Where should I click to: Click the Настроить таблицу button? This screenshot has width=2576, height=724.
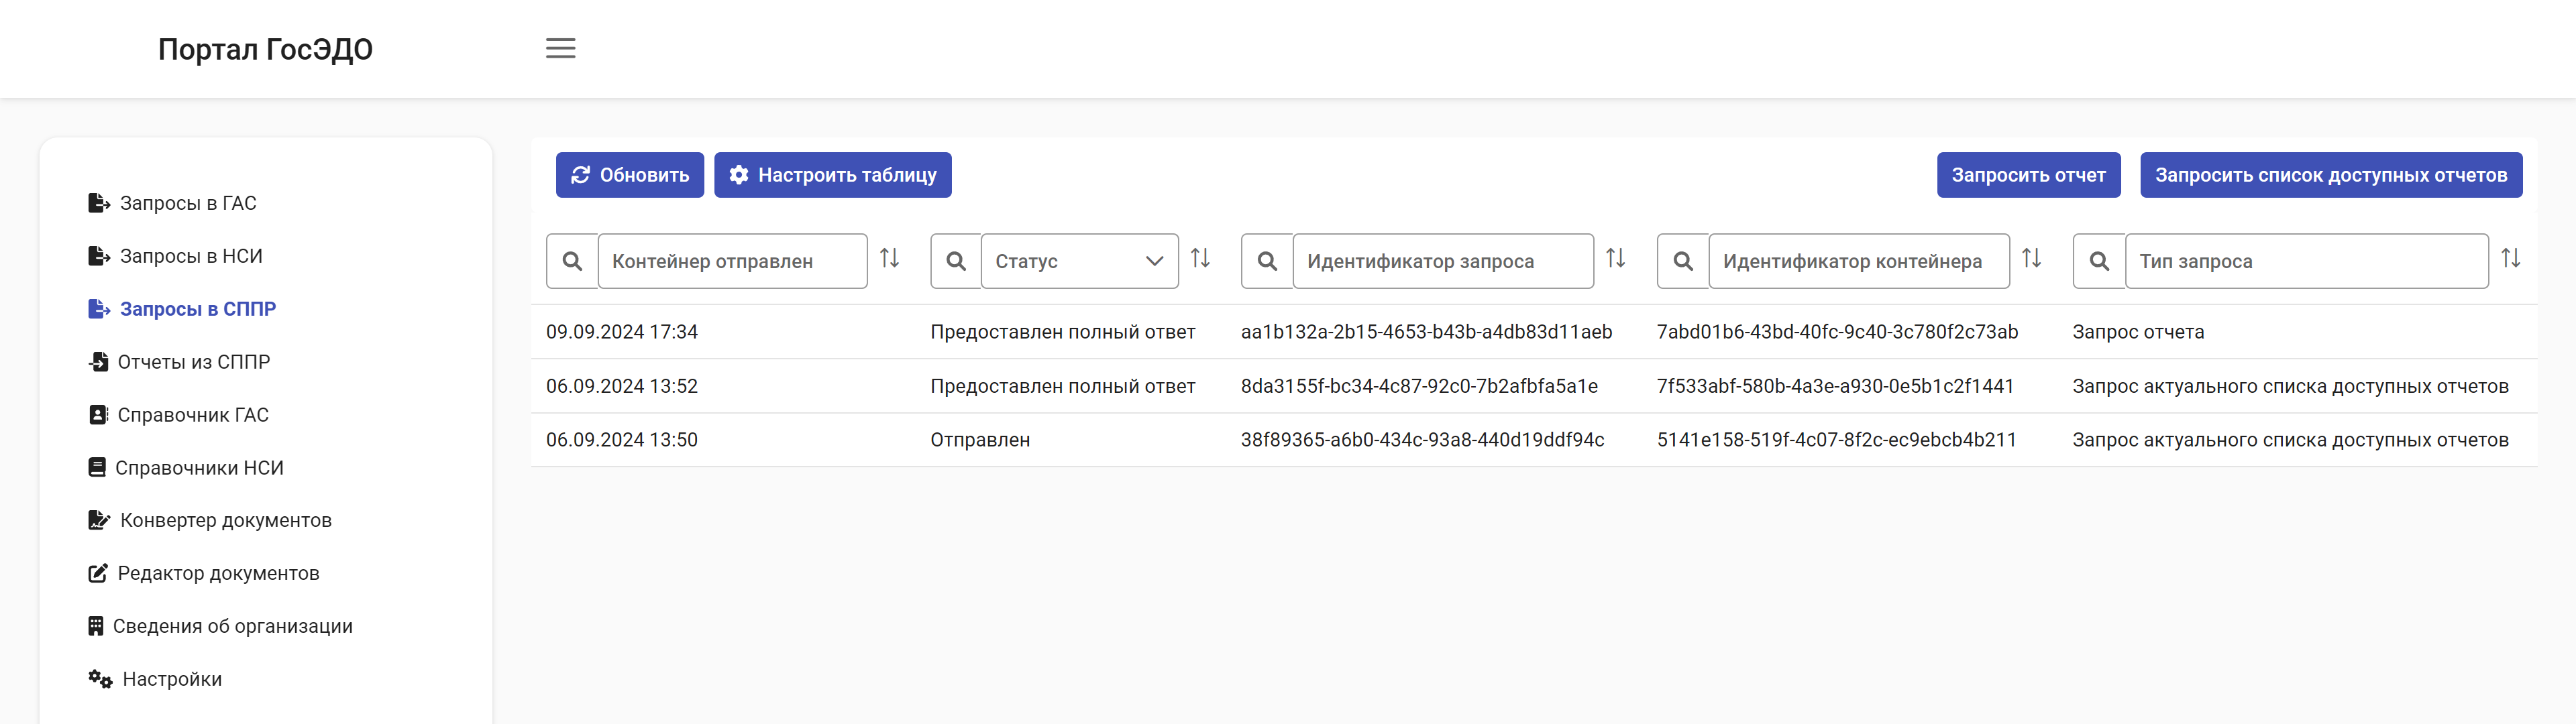click(833, 175)
